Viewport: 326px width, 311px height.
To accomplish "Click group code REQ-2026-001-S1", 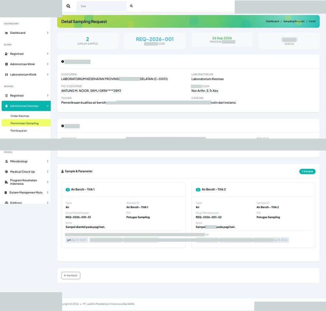I will 78,217.
